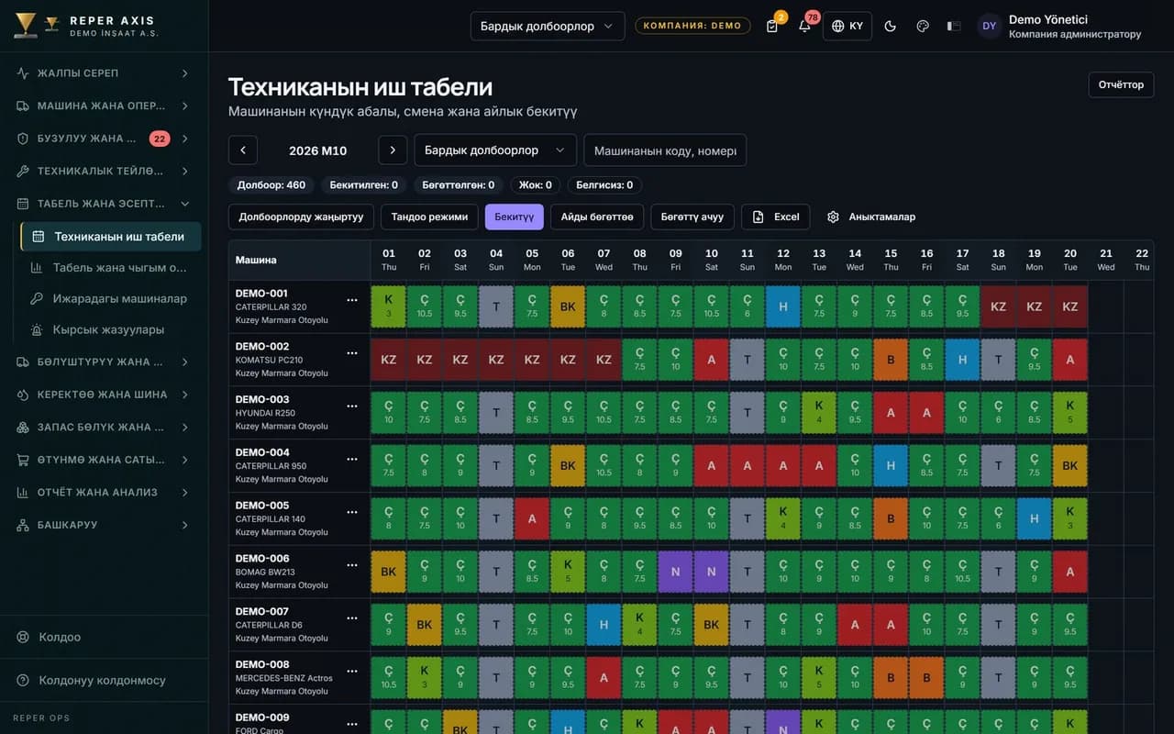This screenshot has width=1174, height=734.
Task: Click the Отчёттор button
Action: (x=1121, y=84)
